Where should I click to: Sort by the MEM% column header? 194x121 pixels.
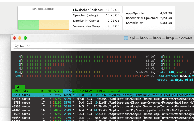pyautogui.click(x=89, y=91)
